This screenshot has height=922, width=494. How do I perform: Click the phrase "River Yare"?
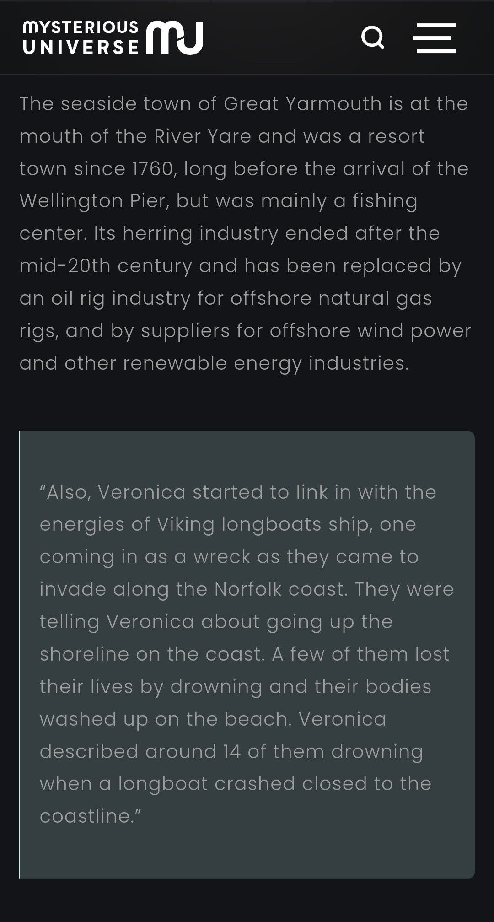click(202, 136)
